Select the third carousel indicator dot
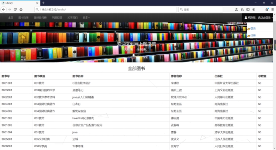This screenshot has height=150, width=276. pyautogui.click(x=140, y=55)
